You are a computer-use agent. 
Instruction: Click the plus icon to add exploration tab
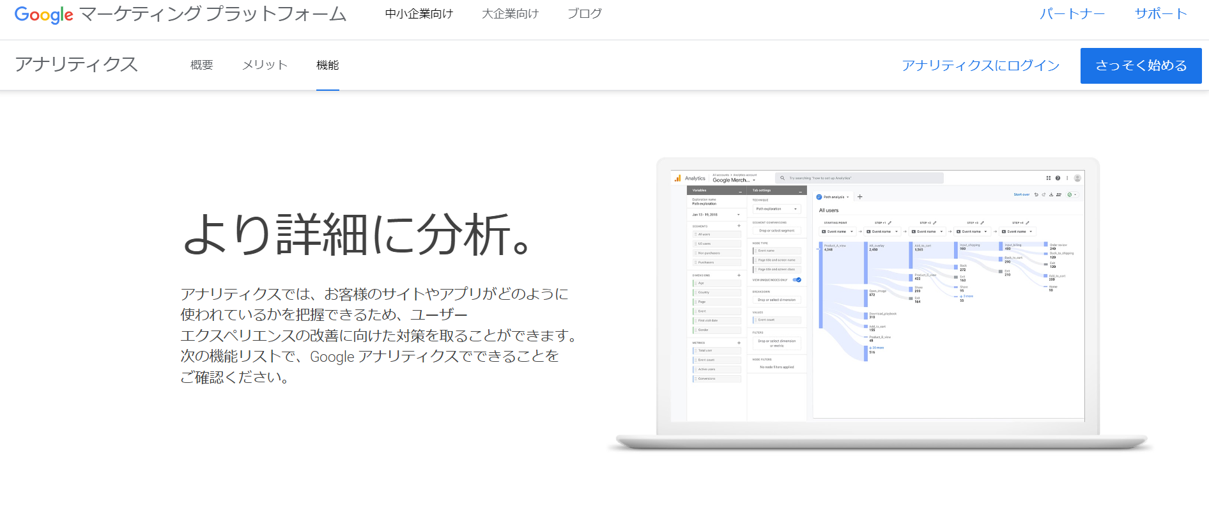pyautogui.click(x=860, y=197)
